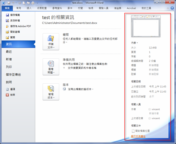This screenshot has height=144, width=176.
Task: Click the size value 12.4KB
Action: pos(153,48)
